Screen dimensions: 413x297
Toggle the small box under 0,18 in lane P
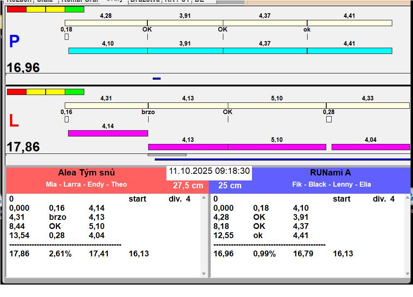(x=66, y=37)
